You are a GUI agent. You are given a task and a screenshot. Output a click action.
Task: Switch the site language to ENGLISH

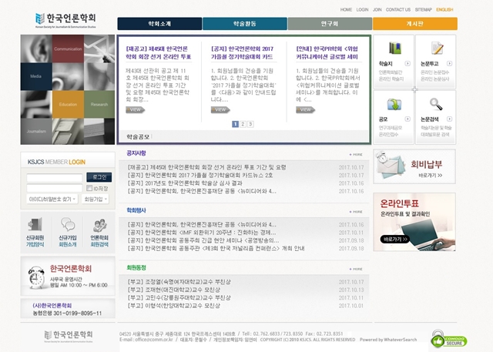444,10
